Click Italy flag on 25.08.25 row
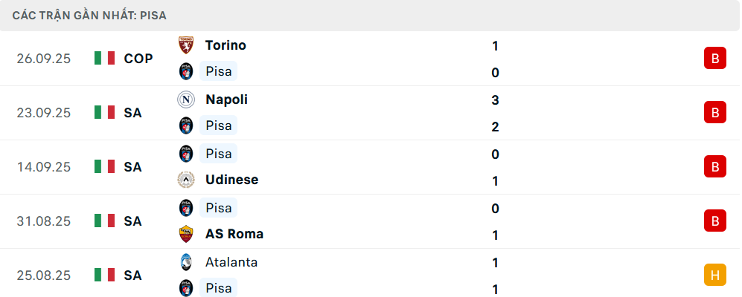This screenshot has width=742, height=297. pos(104,275)
